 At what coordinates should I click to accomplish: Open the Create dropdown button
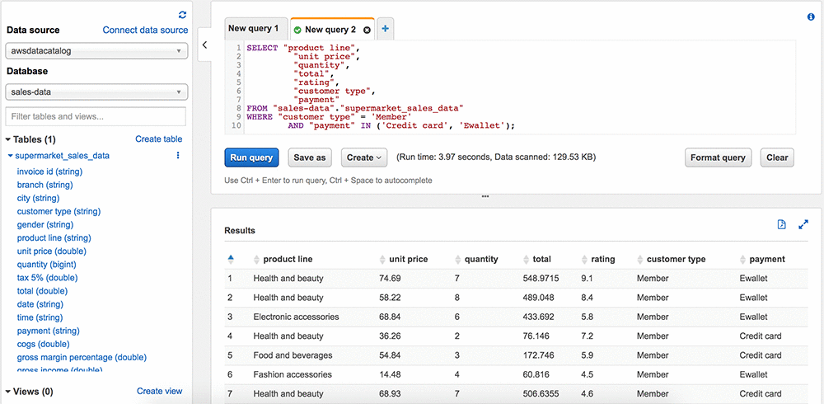tap(363, 157)
